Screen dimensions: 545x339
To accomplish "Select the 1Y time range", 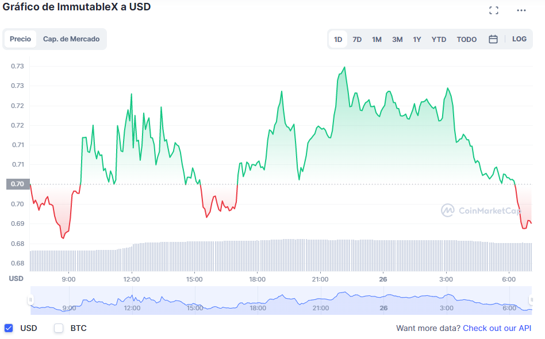I will click(417, 39).
